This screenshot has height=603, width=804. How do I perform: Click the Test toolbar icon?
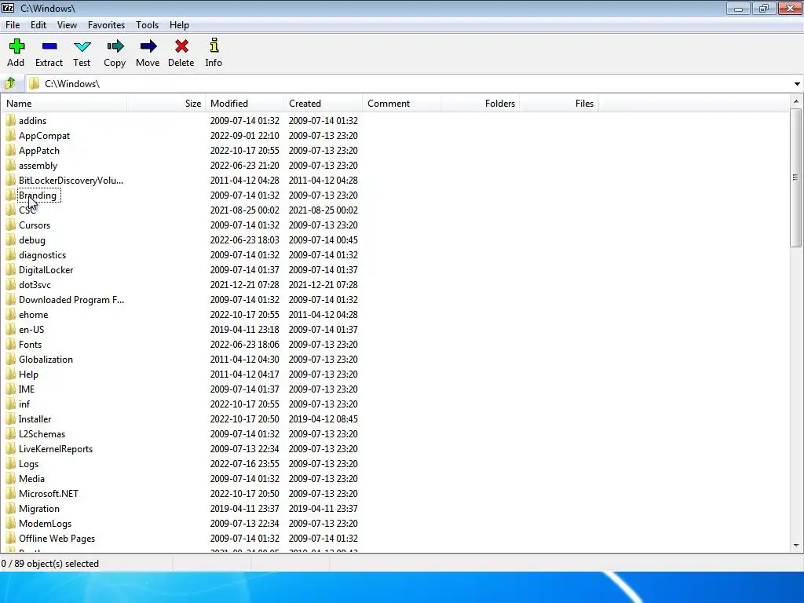[82, 46]
